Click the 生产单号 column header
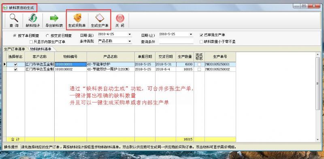 [x=220, y=56]
